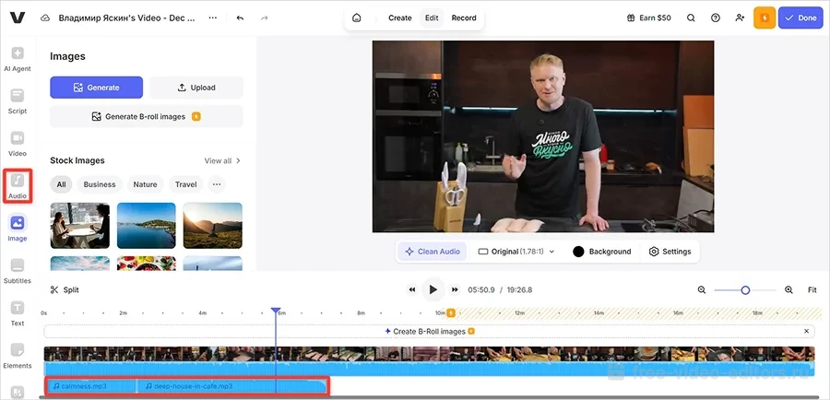The width and height of the screenshot is (830, 400).
Task: Switch to the Edit tab
Action: pyautogui.click(x=432, y=18)
